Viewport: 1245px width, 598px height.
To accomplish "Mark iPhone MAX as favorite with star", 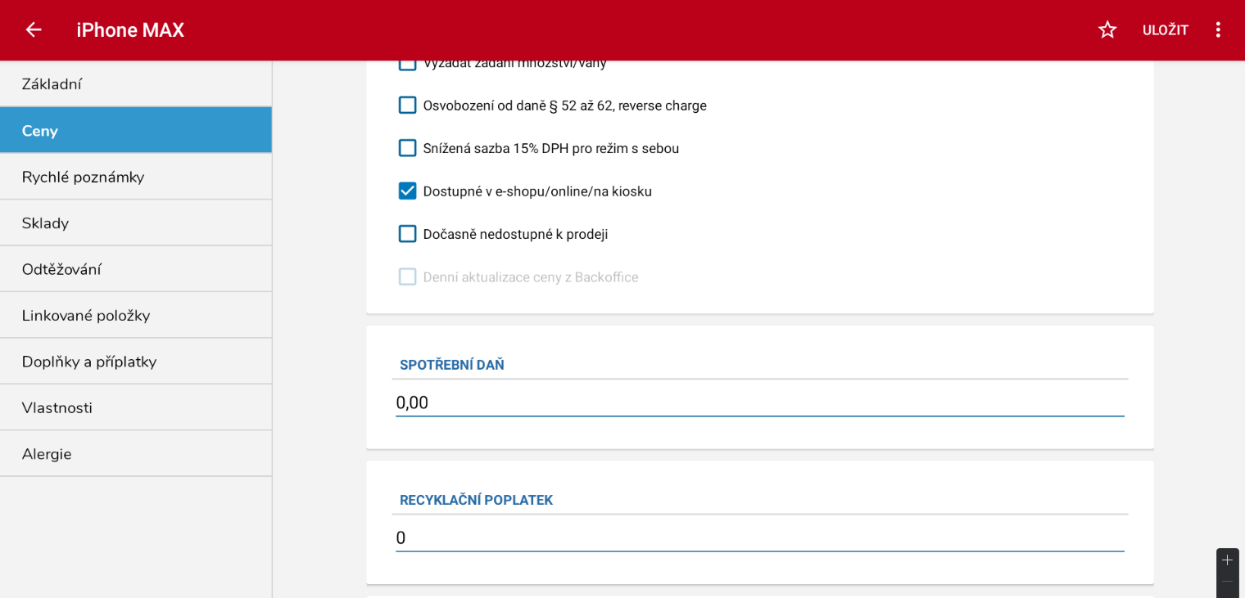I will point(1107,30).
